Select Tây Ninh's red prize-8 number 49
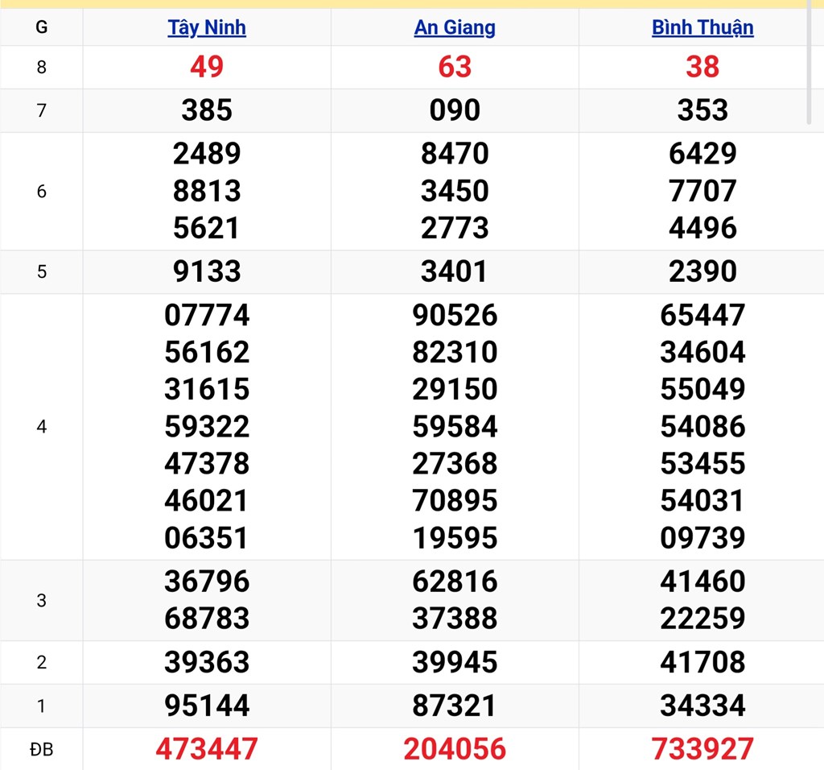The height and width of the screenshot is (770, 824). click(x=207, y=67)
